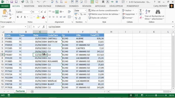
Task: Center text horizontally in the cell
Action: click(x=54, y=17)
